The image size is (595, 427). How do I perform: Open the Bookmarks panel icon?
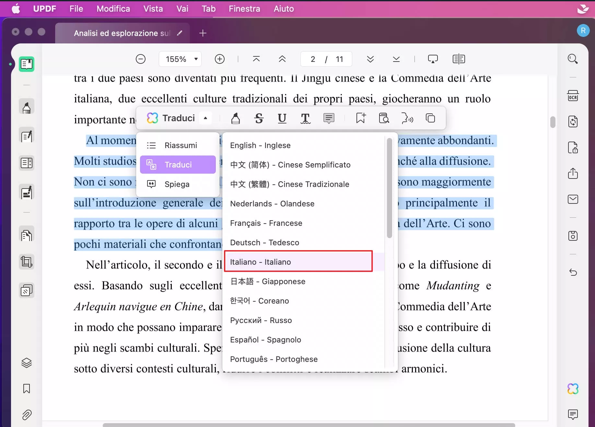pos(27,388)
